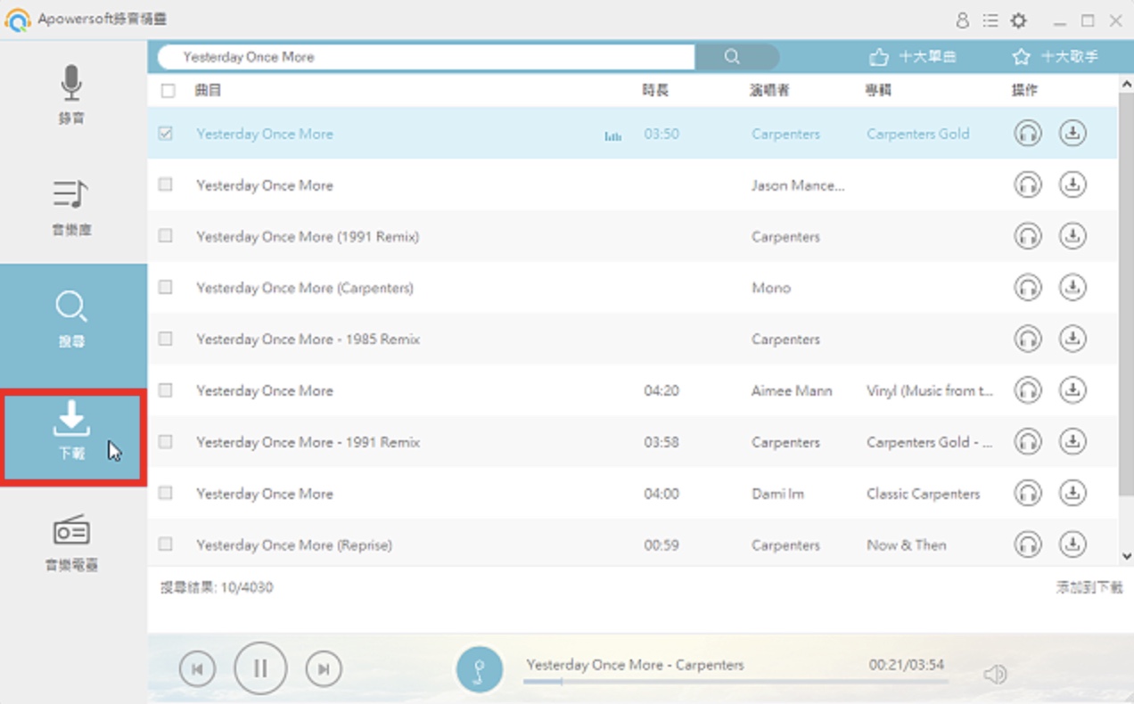The width and height of the screenshot is (1134, 704).
Task: Open the list menu icon in title bar
Action: tap(990, 20)
